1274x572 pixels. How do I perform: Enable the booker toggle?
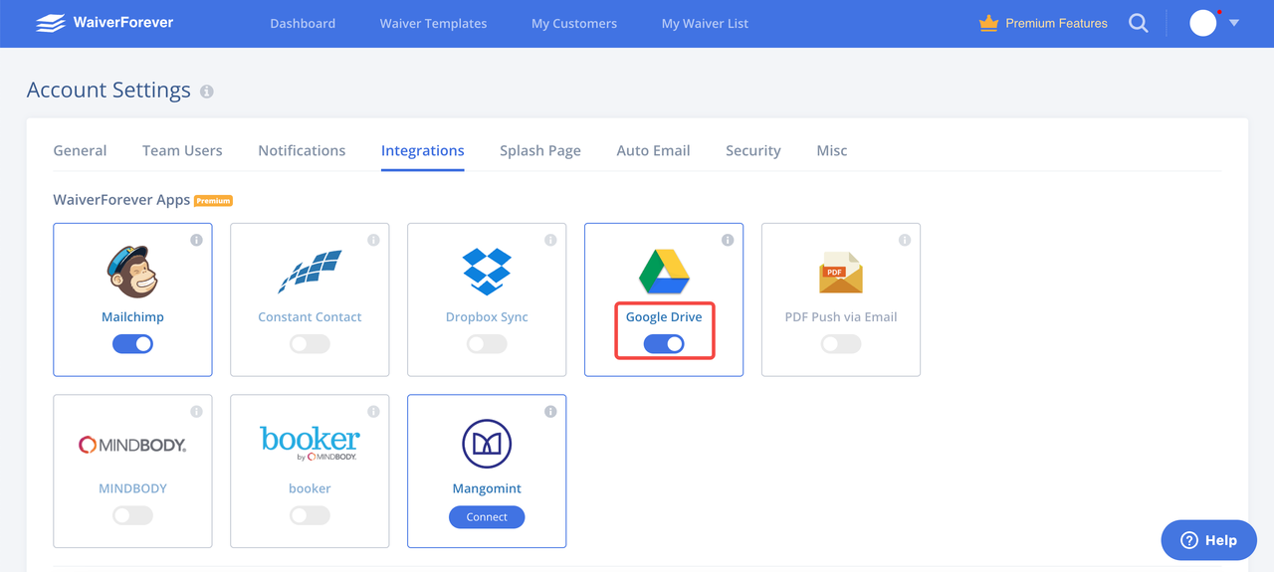[310, 515]
